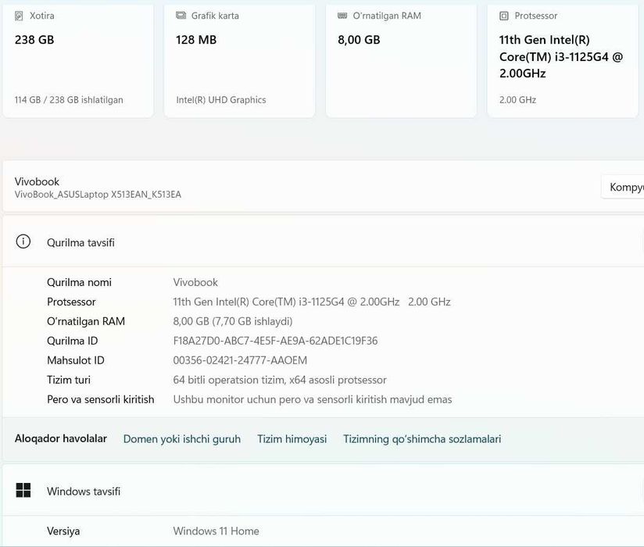644x547 pixels.
Task: Click the O'rnatilgan RAM chip icon
Action: click(342, 16)
